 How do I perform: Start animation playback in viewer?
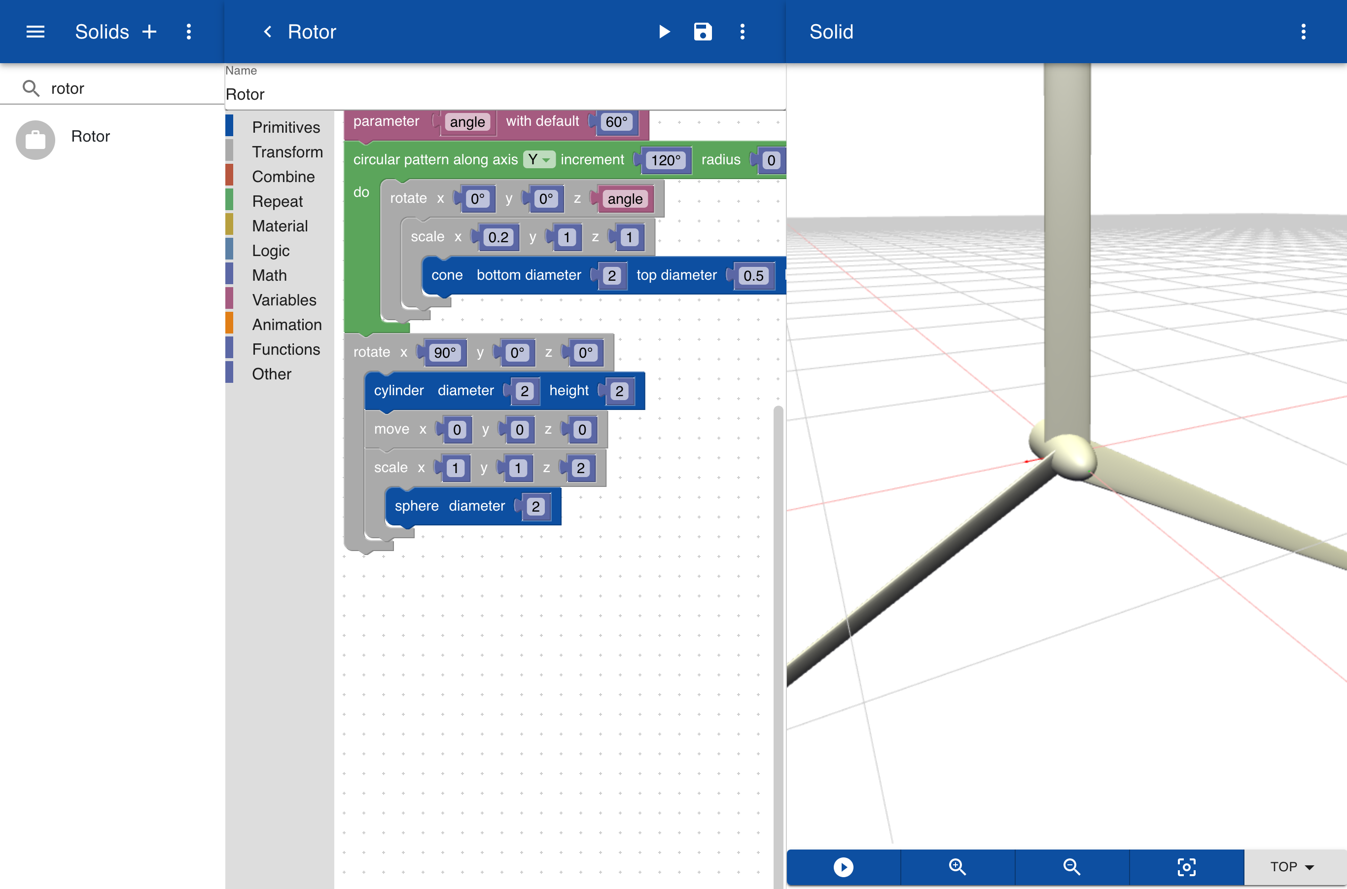[843, 867]
